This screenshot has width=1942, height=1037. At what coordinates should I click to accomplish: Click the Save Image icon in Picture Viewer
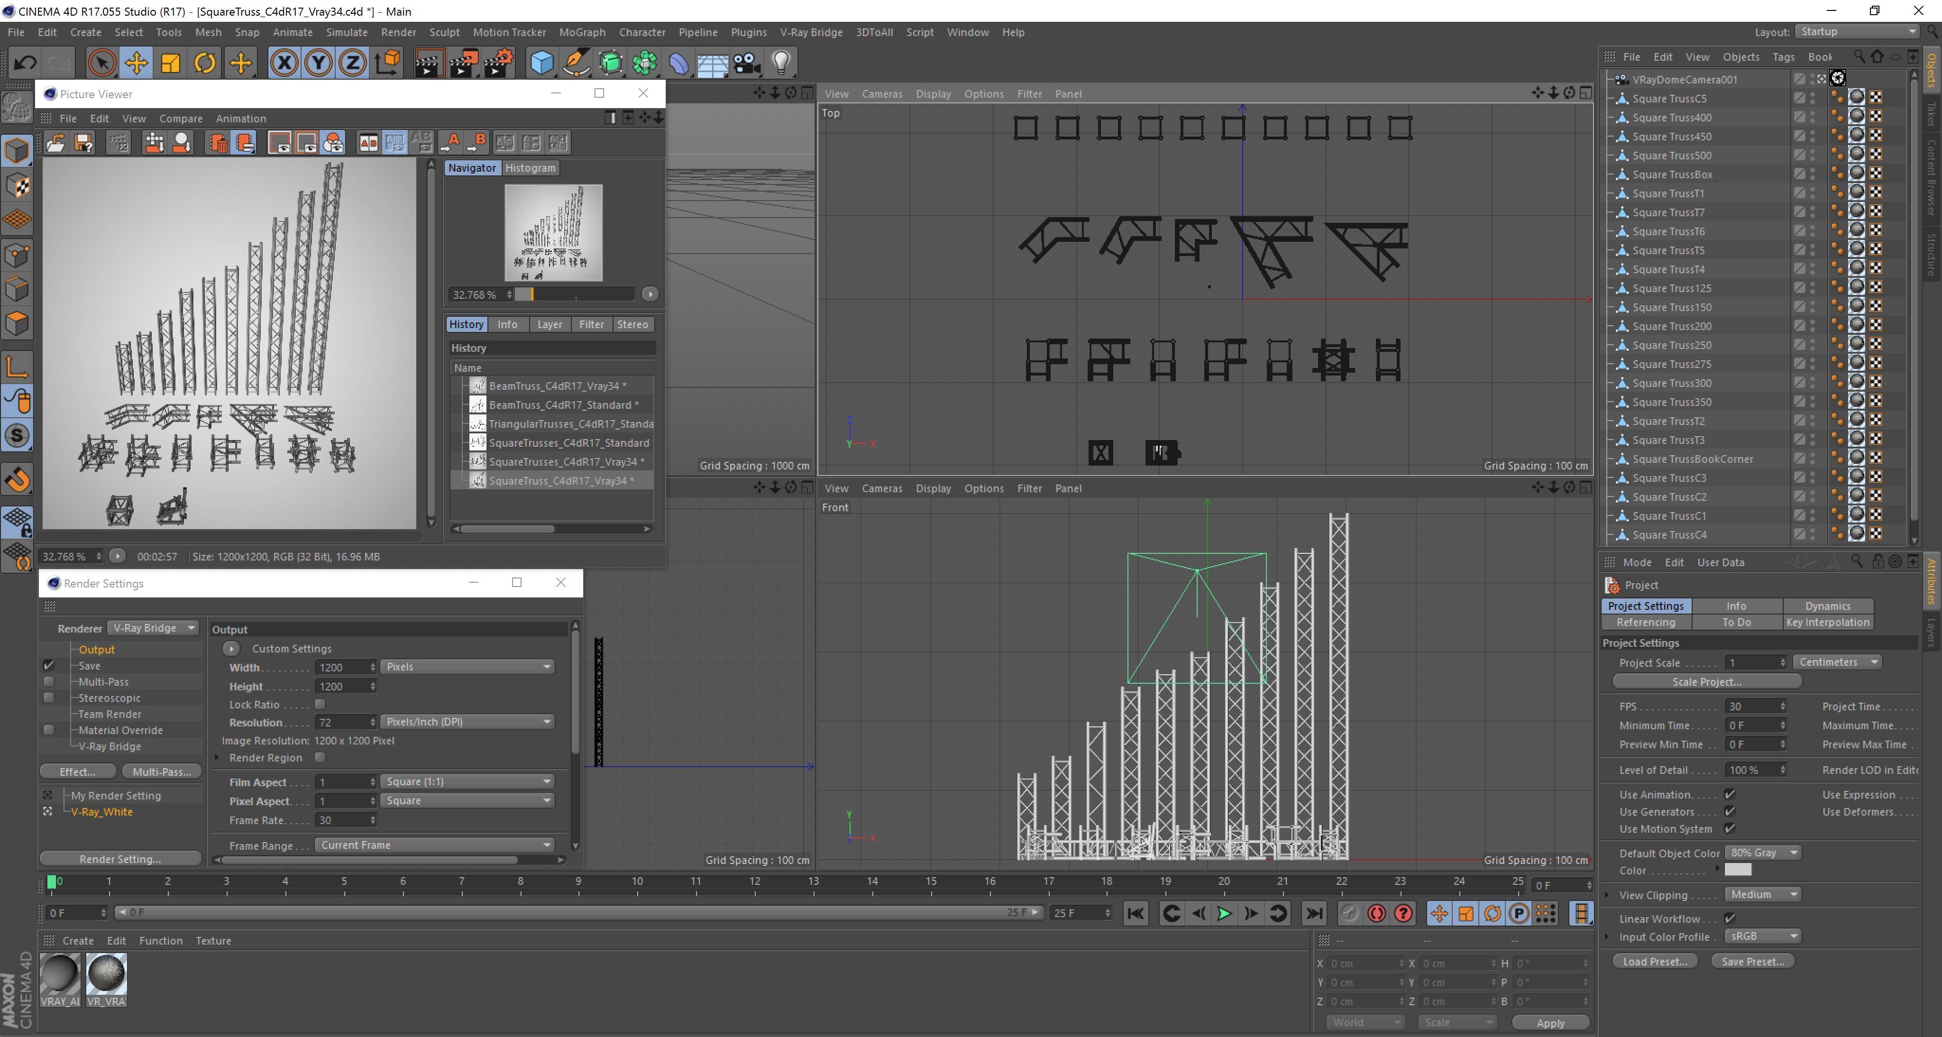[x=83, y=143]
